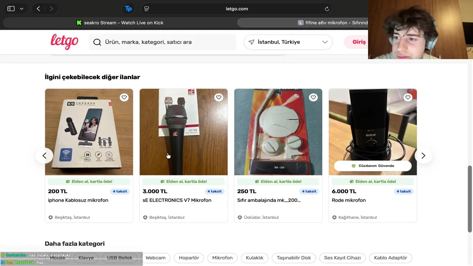The height and width of the screenshot is (266, 473).
Task: Select the Hoparlör category chip
Action: pyautogui.click(x=189, y=258)
